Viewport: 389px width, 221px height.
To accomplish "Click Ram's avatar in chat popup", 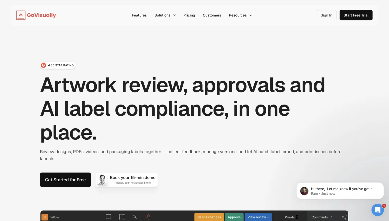I will point(304,191).
